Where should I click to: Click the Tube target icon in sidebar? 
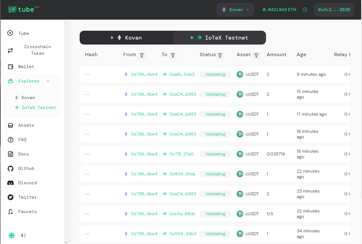pos(10,33)
